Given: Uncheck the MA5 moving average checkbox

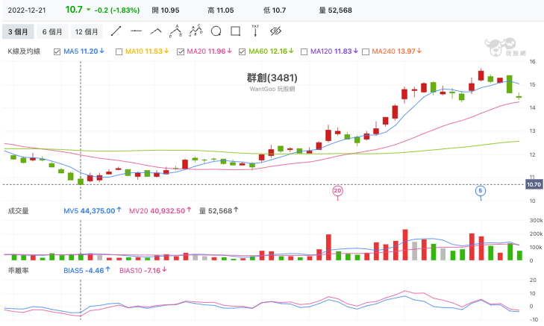Looking at the screenshot, I should (x=57, y=51).
